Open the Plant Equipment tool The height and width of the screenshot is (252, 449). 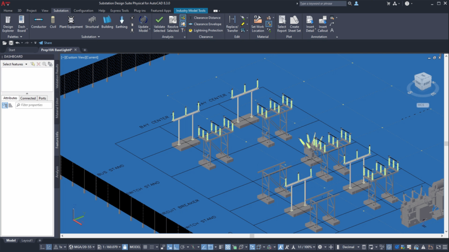tap(71, 22)
